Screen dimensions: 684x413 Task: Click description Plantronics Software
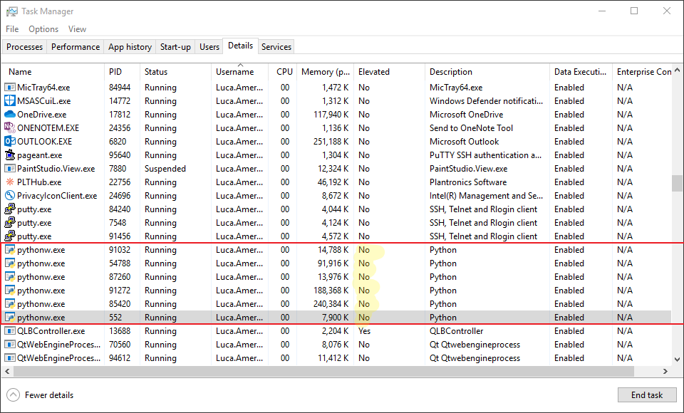point(468,182)
